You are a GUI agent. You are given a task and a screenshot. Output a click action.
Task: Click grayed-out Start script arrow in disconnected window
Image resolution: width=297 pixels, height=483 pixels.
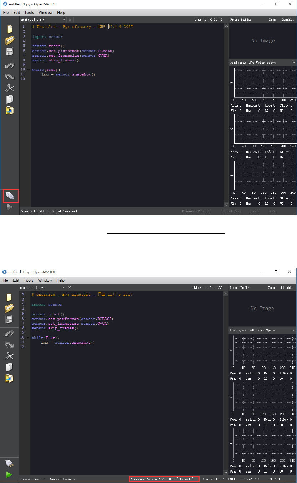tap(10, 207)
